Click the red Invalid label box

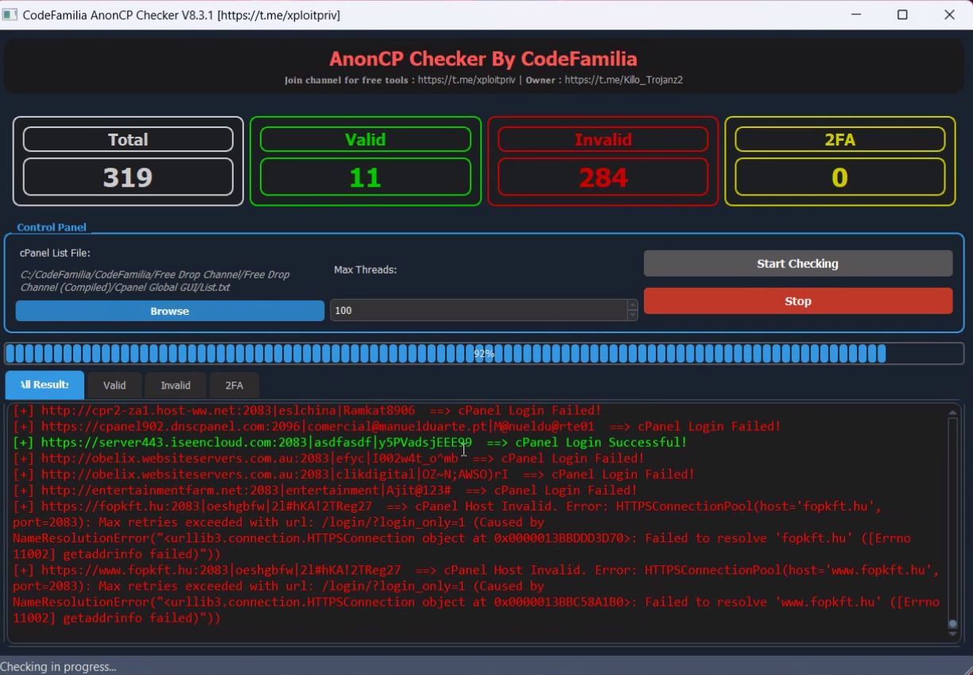(x=603, y=139)
